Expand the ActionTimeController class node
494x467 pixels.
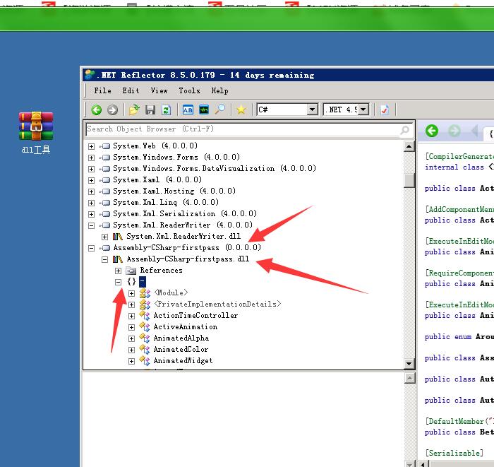132,316
